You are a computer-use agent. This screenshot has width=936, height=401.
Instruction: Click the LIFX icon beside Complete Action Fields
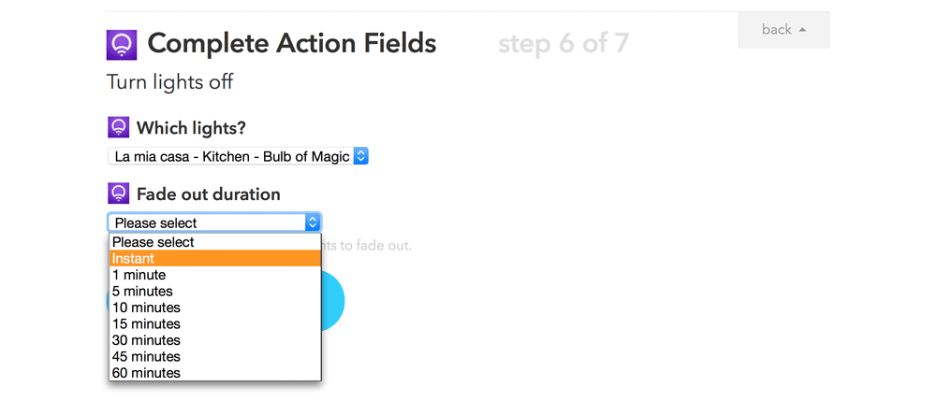click(123, 44)
